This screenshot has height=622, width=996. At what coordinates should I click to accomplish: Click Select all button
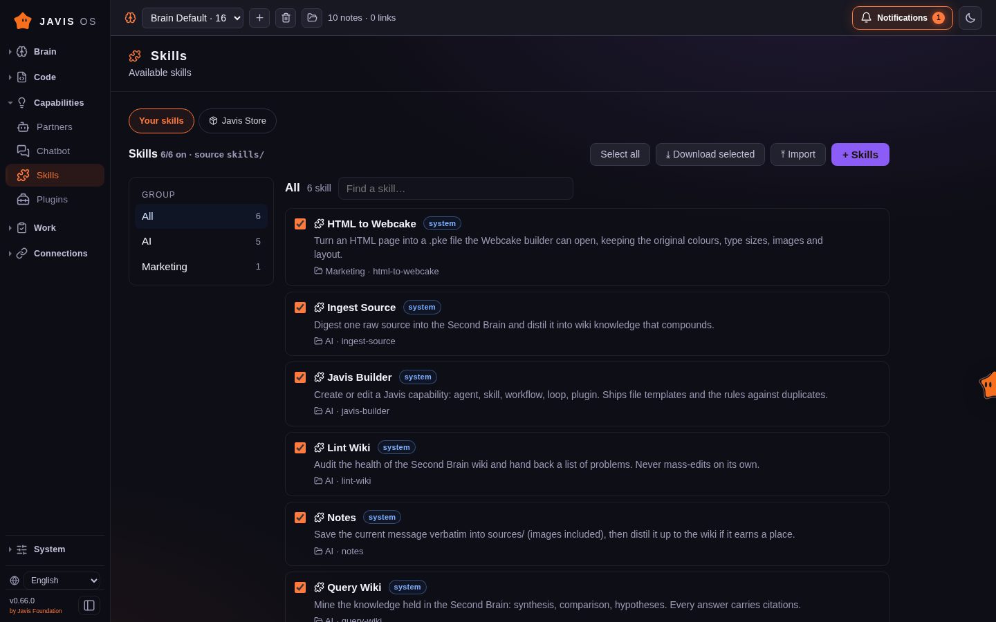tap(620, 155)
